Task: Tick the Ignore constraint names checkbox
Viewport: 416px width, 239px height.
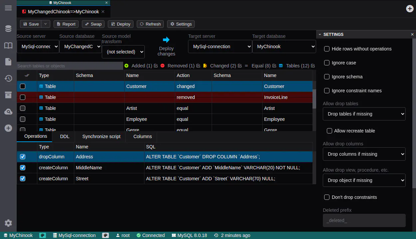Action: coord(327,91)
